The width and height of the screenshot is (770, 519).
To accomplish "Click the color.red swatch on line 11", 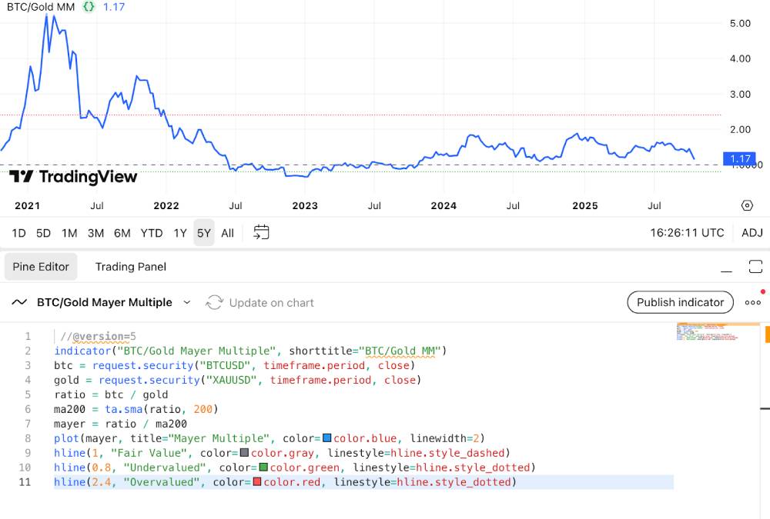I will pos(257,482).
